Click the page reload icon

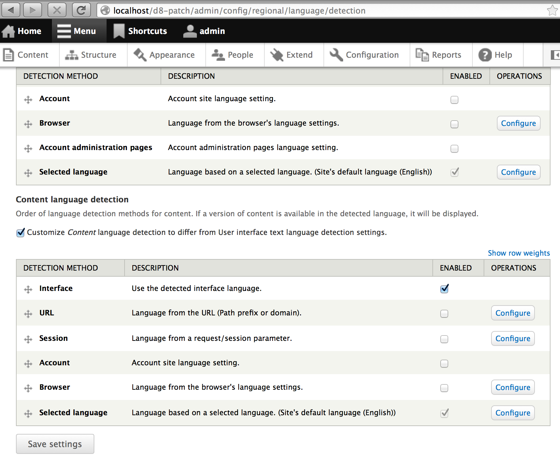pos(81,10)
